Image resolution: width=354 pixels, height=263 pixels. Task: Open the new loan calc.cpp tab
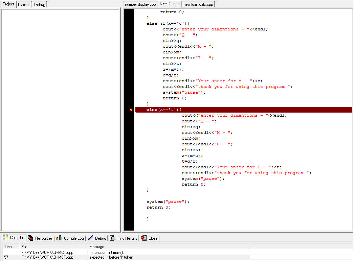pyautogui.click(x=198, y=4)
